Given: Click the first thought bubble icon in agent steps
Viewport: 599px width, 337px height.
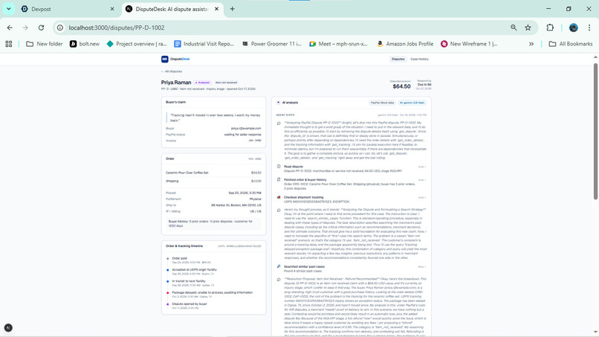Looking at the screenshot, I should point(279,123).
